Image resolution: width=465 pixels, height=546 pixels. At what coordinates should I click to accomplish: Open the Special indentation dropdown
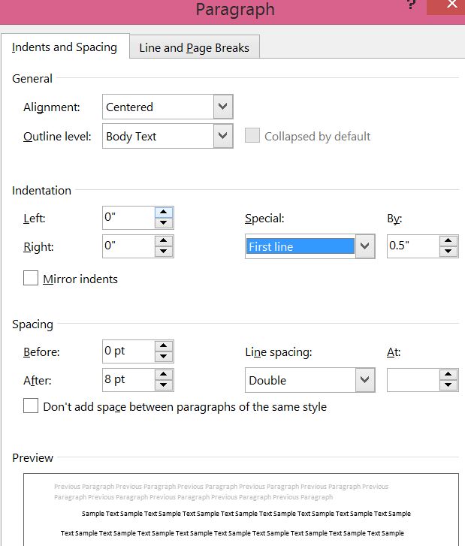click(364, 246)
